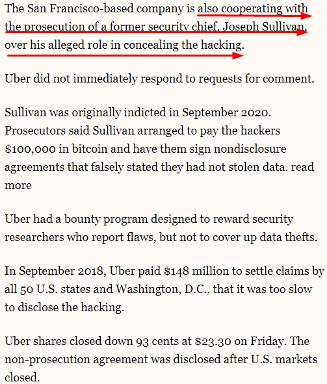Click 'In September 2018' at paragraph start

55,271
